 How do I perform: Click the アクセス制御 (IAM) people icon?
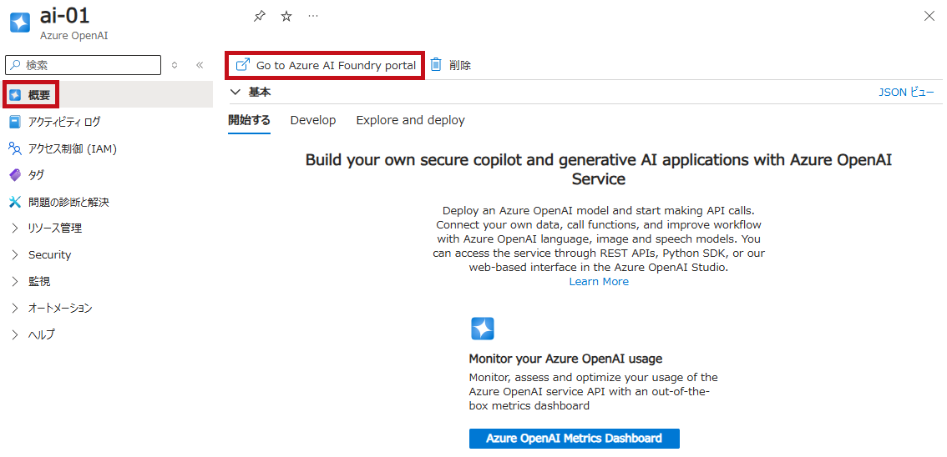pyautogui.click(x=15, y=148)
